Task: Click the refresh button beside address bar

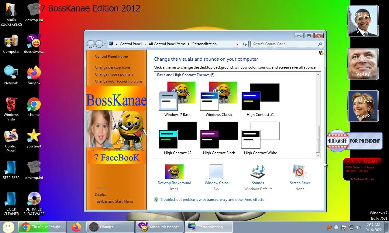Action: tap(245, 44)
